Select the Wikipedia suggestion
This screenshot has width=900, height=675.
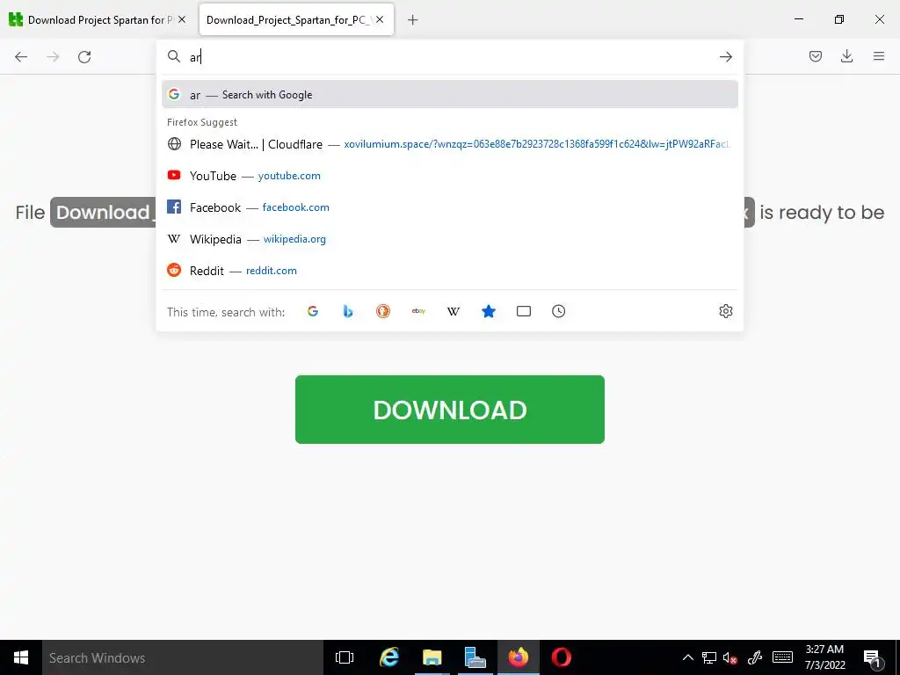tap(450, 239)
